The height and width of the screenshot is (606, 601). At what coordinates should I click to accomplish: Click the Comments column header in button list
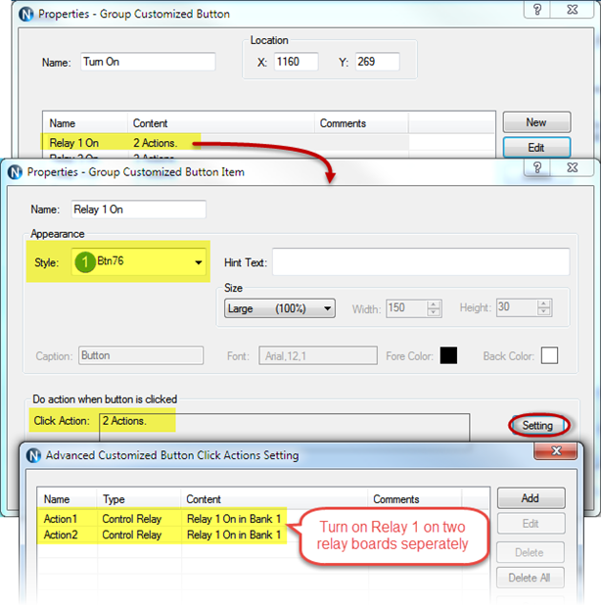click(x=361, y=123)
